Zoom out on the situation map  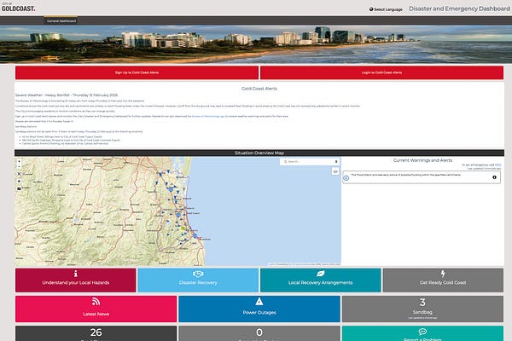tap(19, 167)
